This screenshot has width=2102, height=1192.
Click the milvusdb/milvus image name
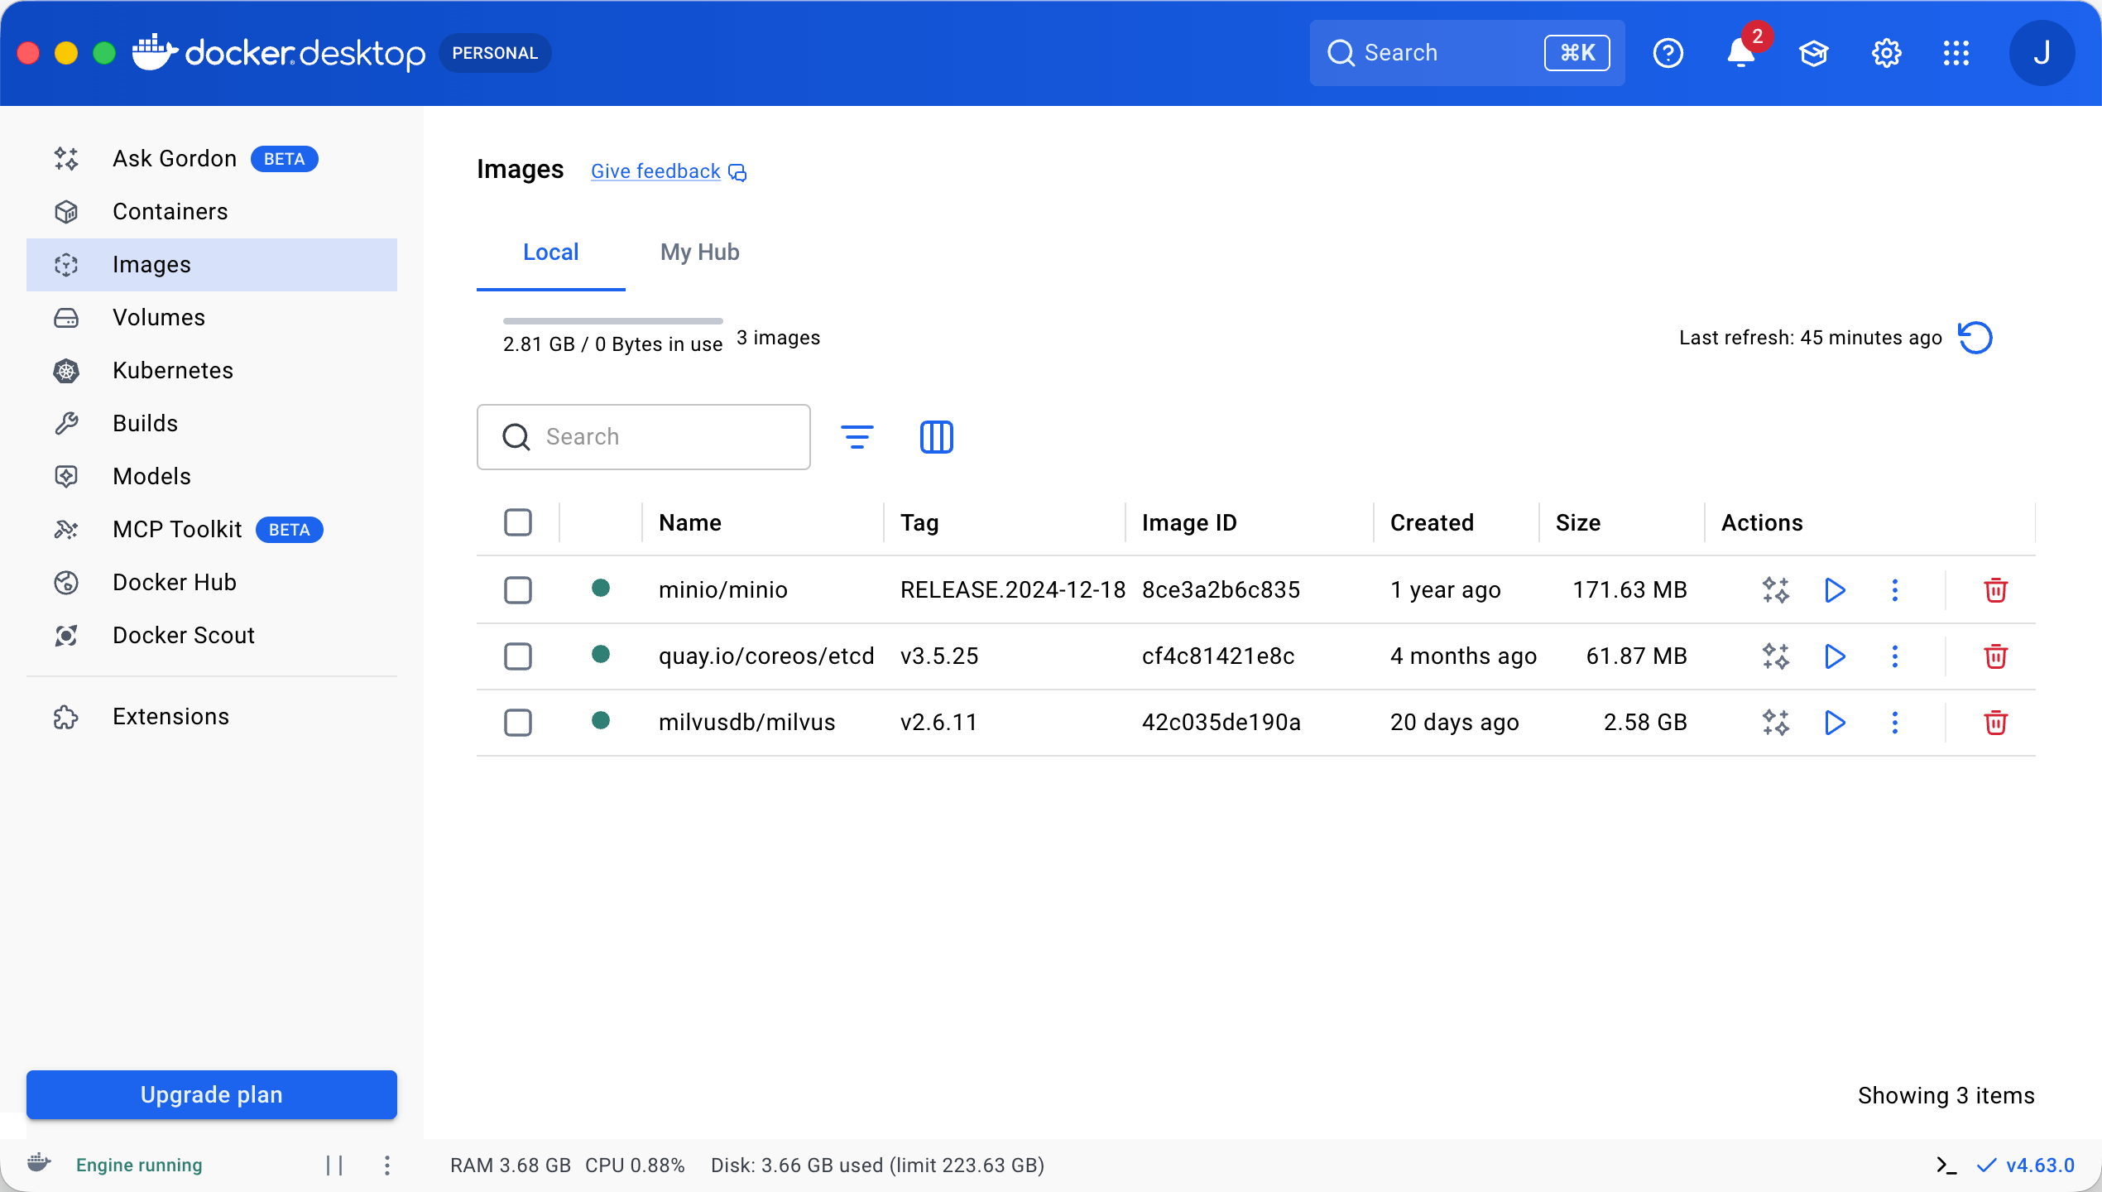pyautogui.click(x=747, y=723)
